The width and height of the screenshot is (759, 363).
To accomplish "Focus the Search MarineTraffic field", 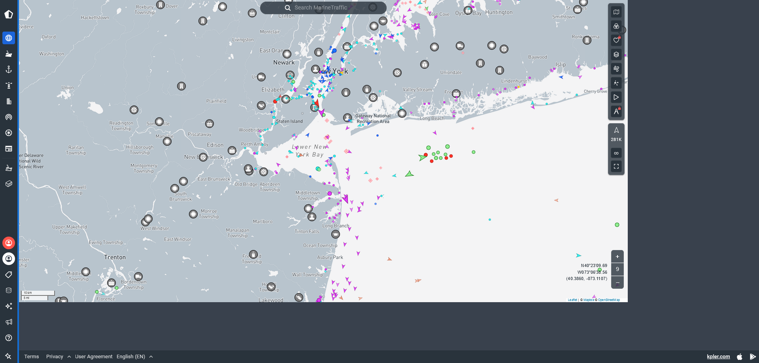I will click(x=323, y=8).
